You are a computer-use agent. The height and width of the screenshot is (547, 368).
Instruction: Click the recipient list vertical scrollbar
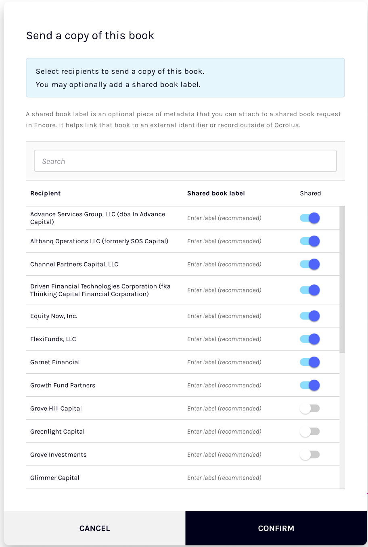point(342,279)
